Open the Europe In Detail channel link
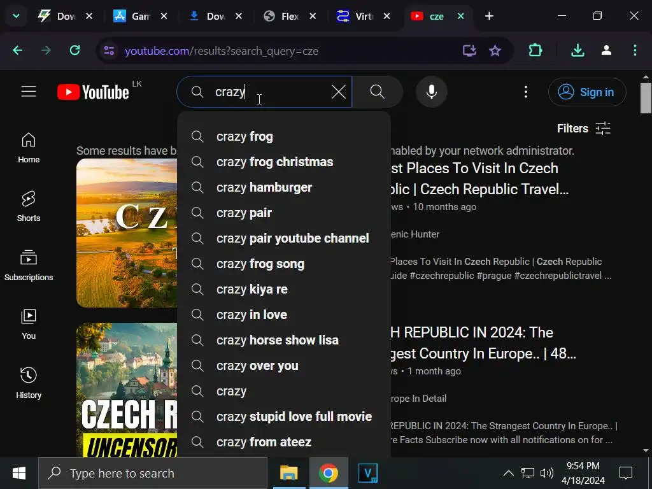 [419, 399]
